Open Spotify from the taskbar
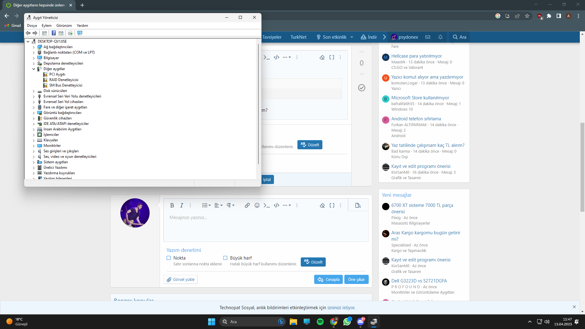 (x=320, y=322)
